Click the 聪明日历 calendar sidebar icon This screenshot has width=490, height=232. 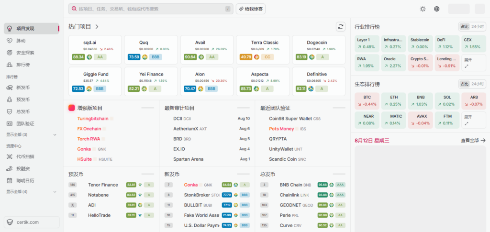tap(10, 180)
